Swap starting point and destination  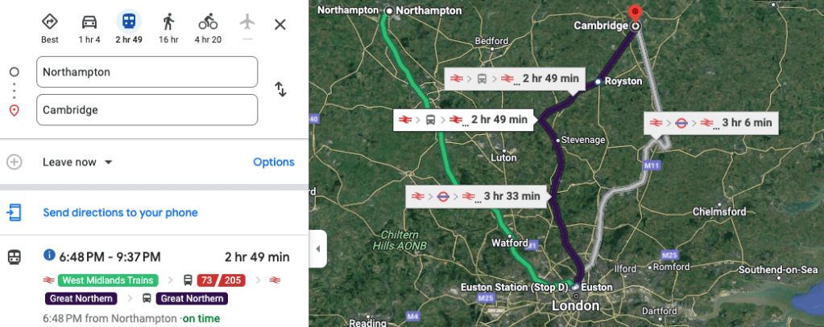[280, 89]
